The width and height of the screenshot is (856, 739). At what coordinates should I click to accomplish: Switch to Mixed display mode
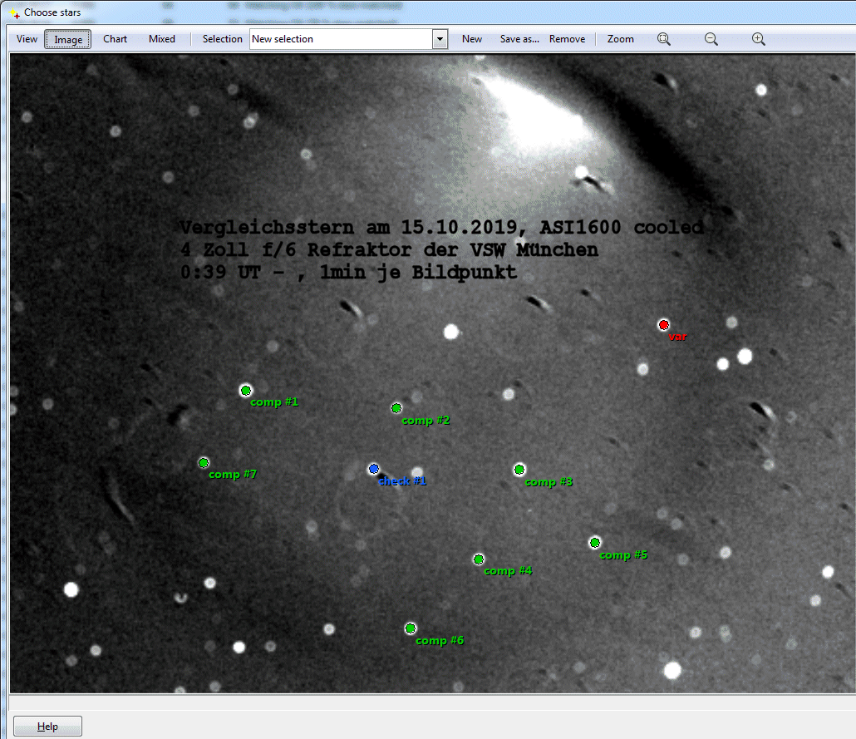click(x=162, y=39)
